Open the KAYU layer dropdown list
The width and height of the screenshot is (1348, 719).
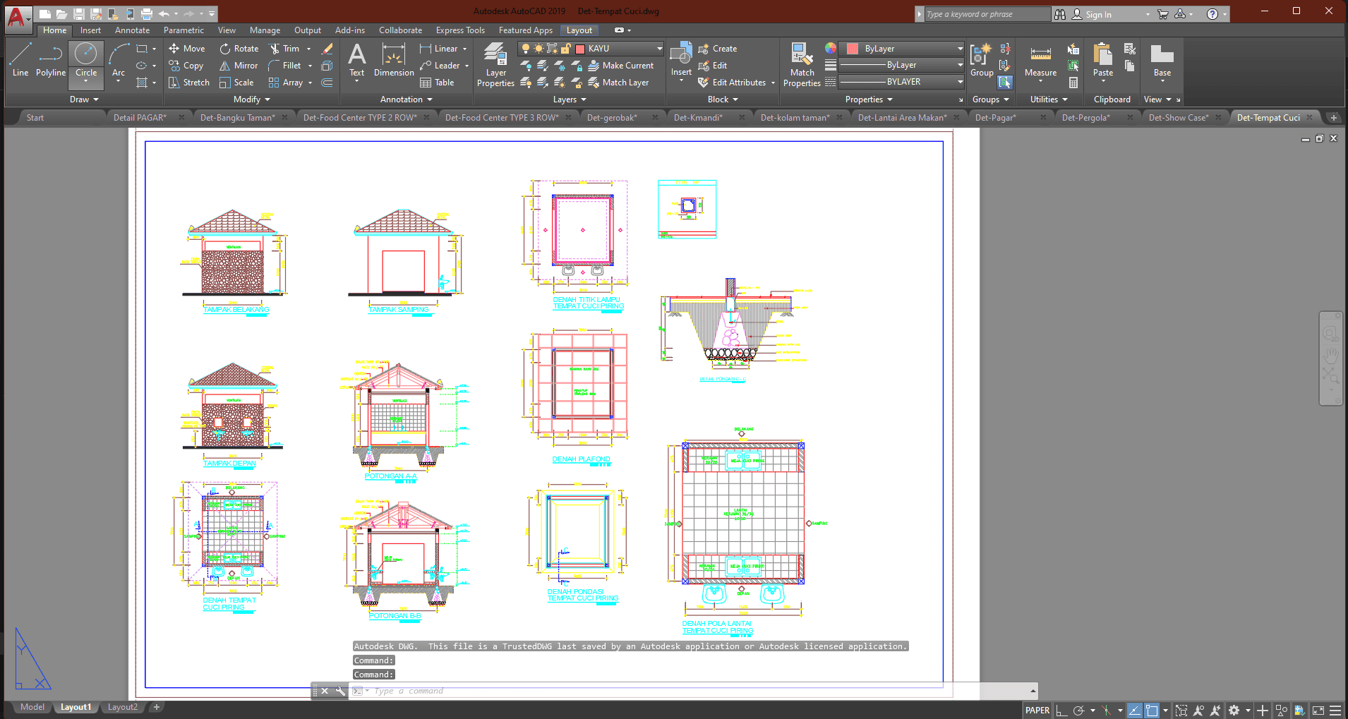[659, 49]
